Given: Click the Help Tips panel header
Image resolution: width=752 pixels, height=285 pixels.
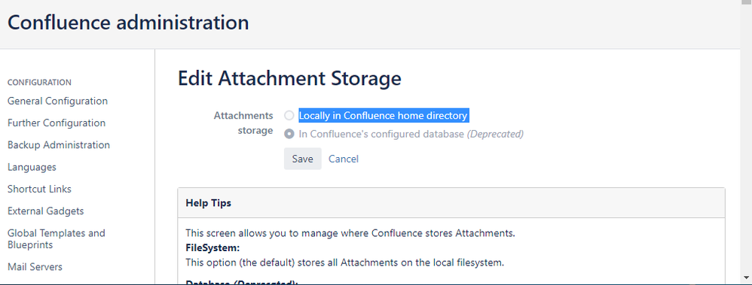Looking at the screenshot, I should point(451,203).
